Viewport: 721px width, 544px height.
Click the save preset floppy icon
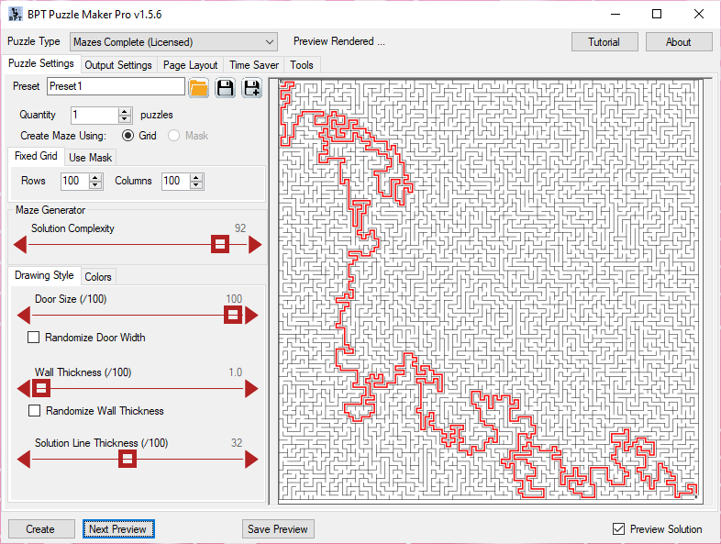225,87
